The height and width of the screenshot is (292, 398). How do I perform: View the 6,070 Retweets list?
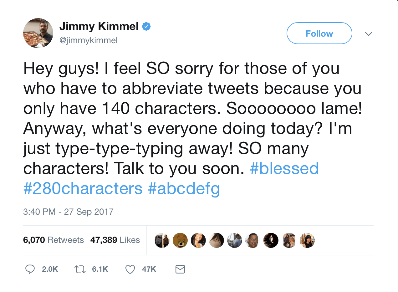[x=54, y=240]
